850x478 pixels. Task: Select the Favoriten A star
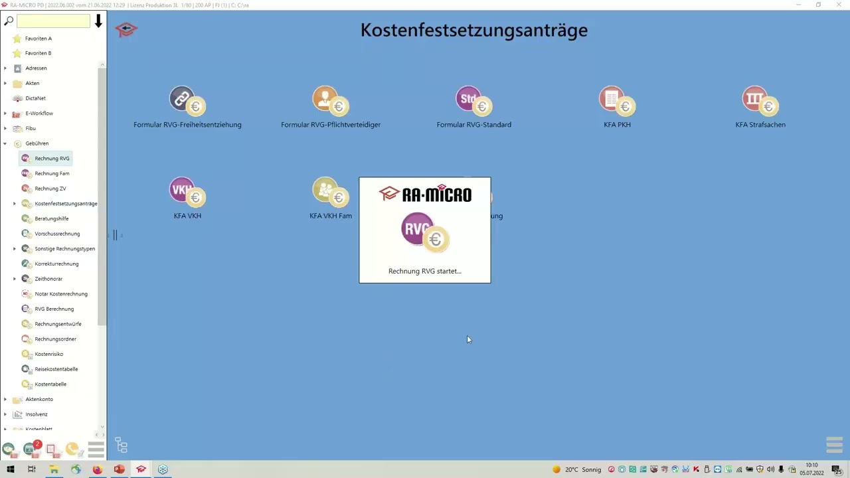[x=17, y=39]
